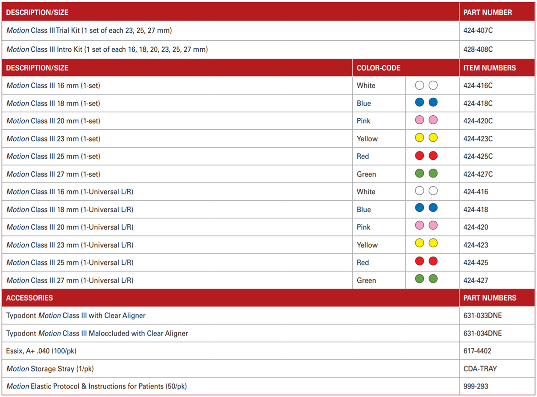The width and height of the screenshot is (537, 397).
Task: Select Motion Class III 16 mm (1-set)
Action: click(x=53, y=85)
